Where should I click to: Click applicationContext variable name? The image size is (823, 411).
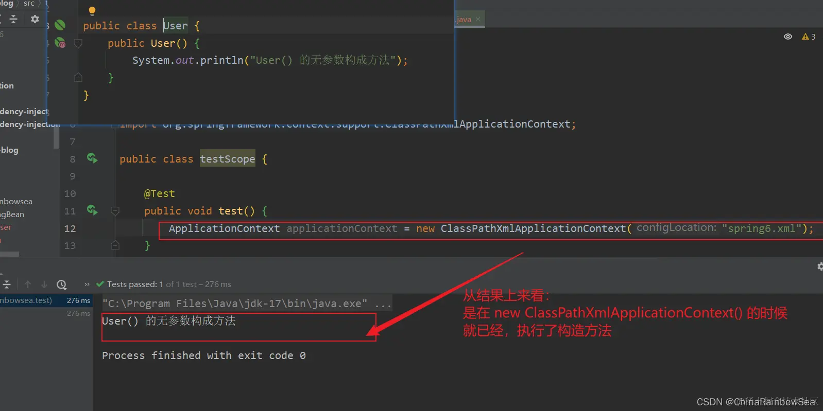click(x=342, y=228)
